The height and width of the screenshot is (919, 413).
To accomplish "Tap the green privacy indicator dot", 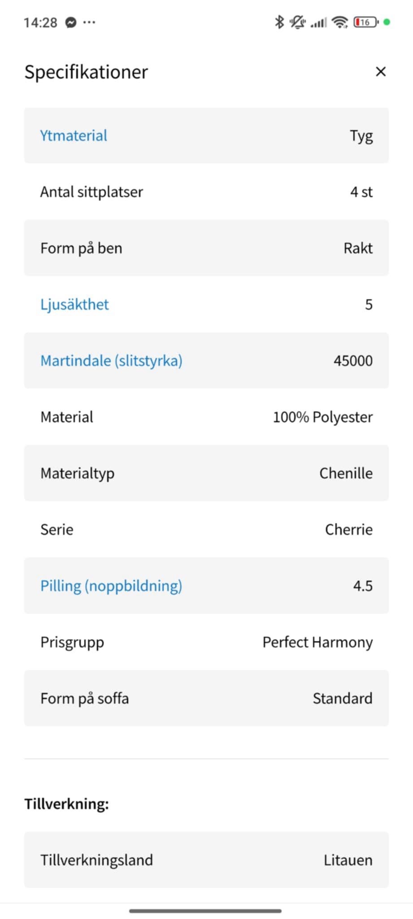I will pos(387,22).
